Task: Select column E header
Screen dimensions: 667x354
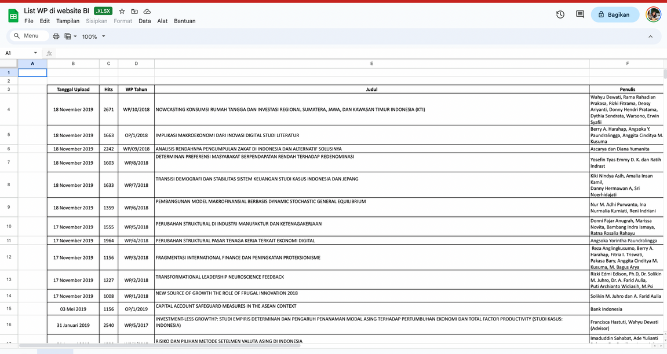Action: (x=371, y=64)
